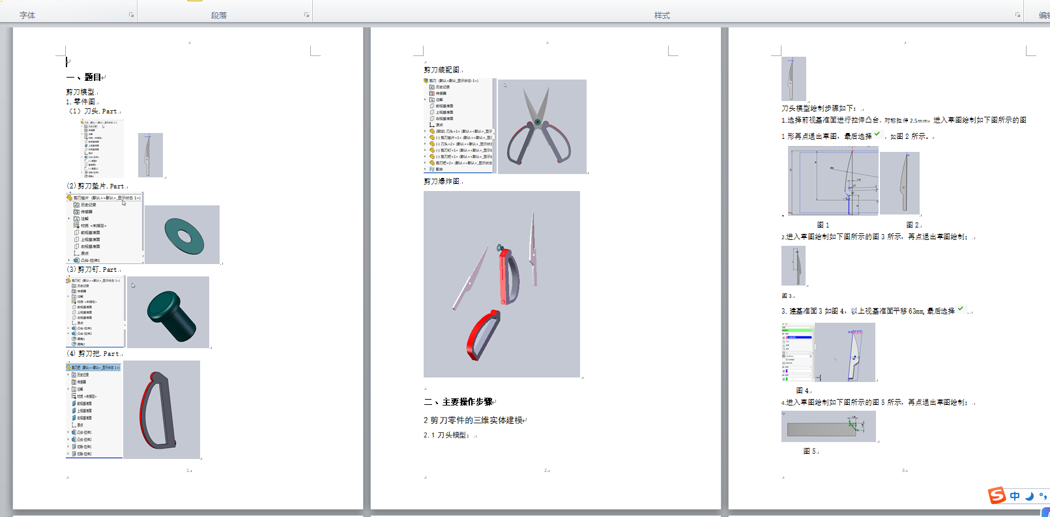Click the 剪刀模型 line on page 1
1050x517 pixels.
[80, 92]
